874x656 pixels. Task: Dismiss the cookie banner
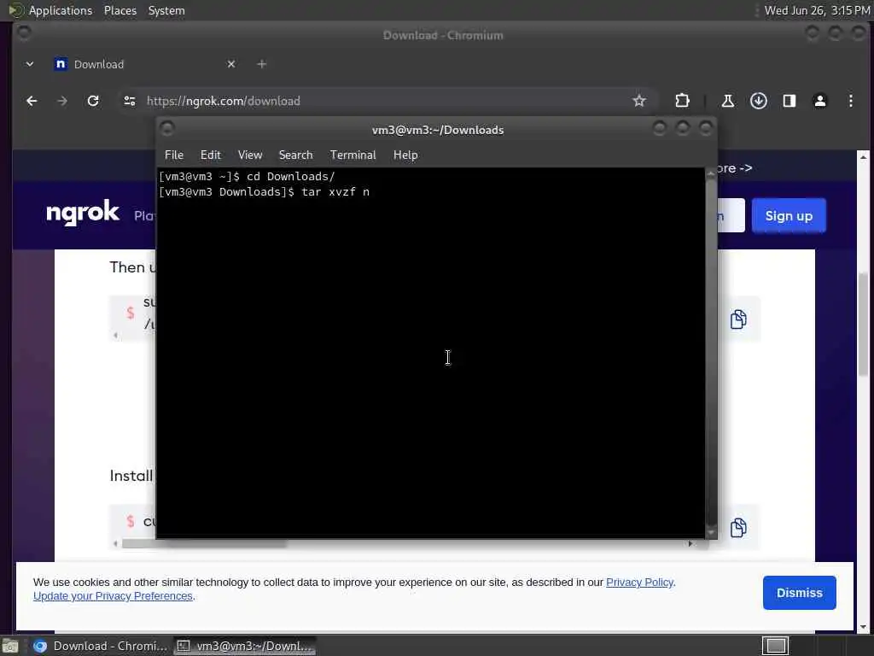[799, 593]
